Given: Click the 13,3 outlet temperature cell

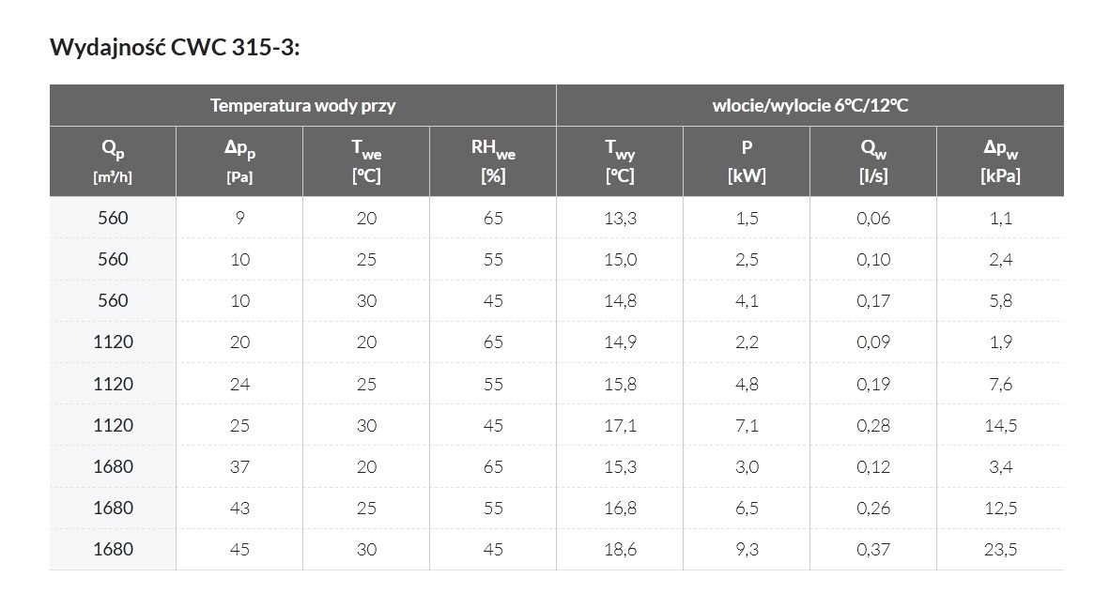Looking at the screenshot, I should 620,218.
